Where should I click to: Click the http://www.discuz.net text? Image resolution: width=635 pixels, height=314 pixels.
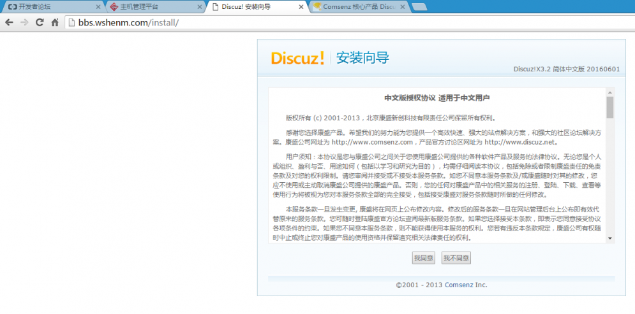point(519,142)
